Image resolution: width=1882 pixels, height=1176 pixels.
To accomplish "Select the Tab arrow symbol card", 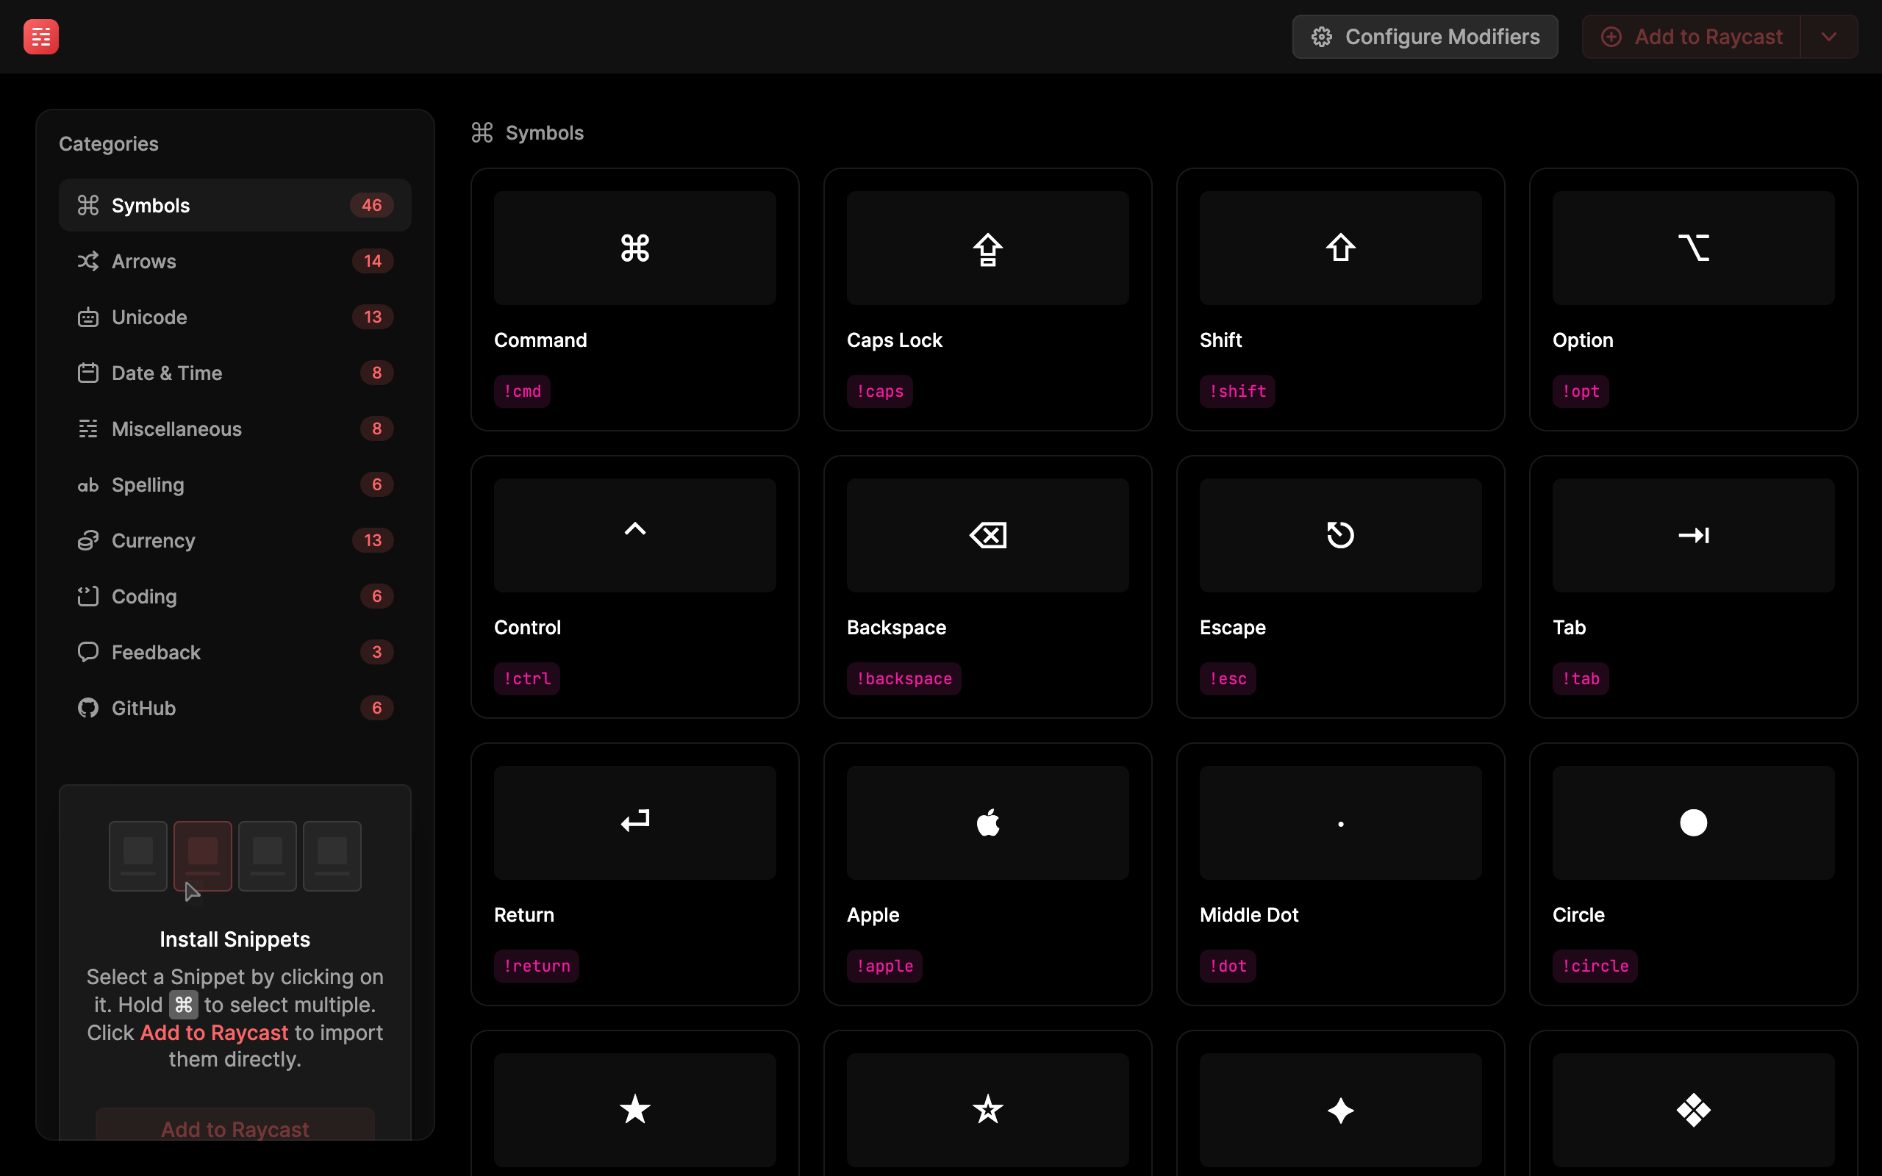I will [1692, 586].
